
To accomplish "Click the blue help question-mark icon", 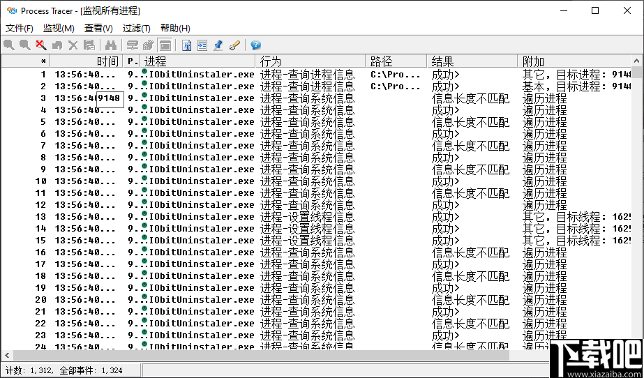I will (x=256, y=45).
